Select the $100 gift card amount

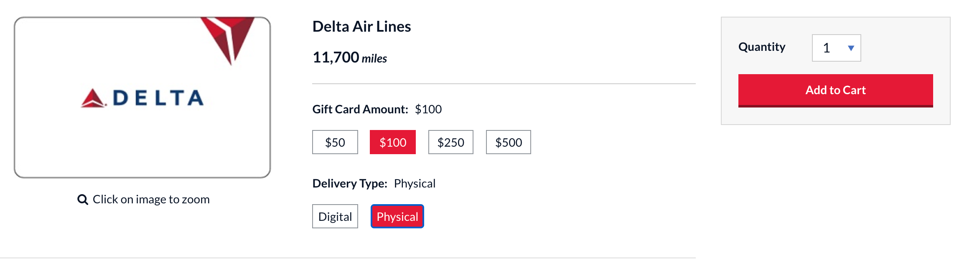coord(392,142)
